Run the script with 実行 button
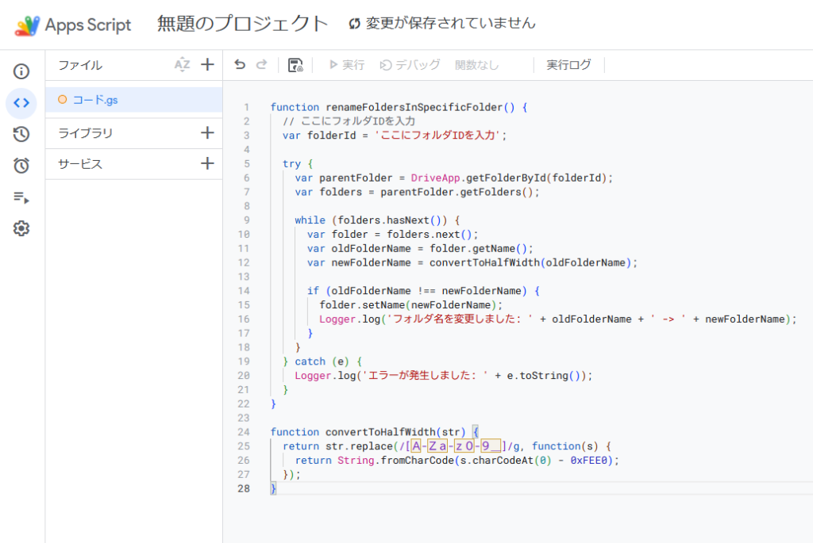 pyautogui.click(x=347, y=65)
